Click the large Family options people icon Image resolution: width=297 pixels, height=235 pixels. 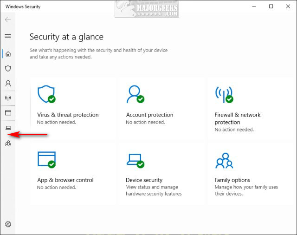pyautogui.click(x=225, y=161)
